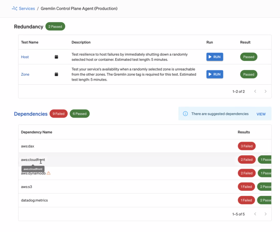
Task: Click the Zone test description text
Action: 134,74
